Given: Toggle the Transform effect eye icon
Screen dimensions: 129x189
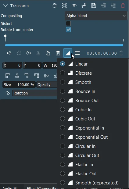Looking at the screenshot, I should coord(74,5).
